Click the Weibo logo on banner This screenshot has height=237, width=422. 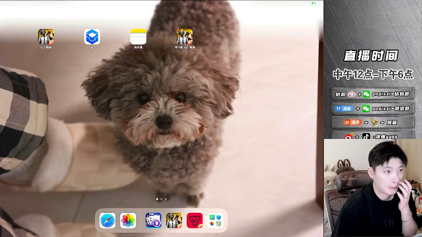349,136
